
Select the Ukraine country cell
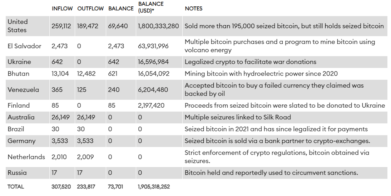pyautogui.click(x=19, y=62)
